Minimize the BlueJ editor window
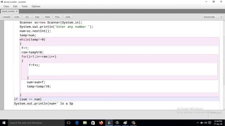The image size is (225, 126). point(206,2)
